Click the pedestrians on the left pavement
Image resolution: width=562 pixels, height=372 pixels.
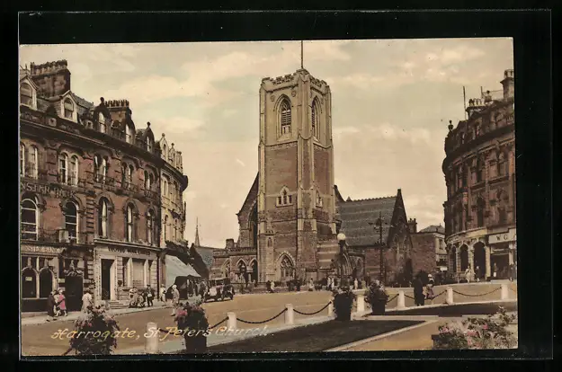tap(58, 304)
